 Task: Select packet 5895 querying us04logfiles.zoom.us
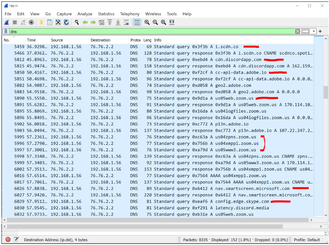(x=158, y=111)
